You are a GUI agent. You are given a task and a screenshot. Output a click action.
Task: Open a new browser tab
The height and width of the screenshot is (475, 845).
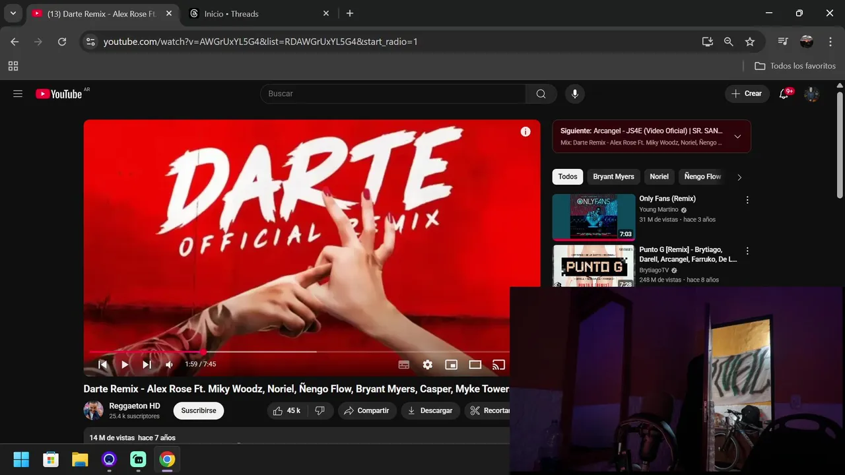coord(350,13)
